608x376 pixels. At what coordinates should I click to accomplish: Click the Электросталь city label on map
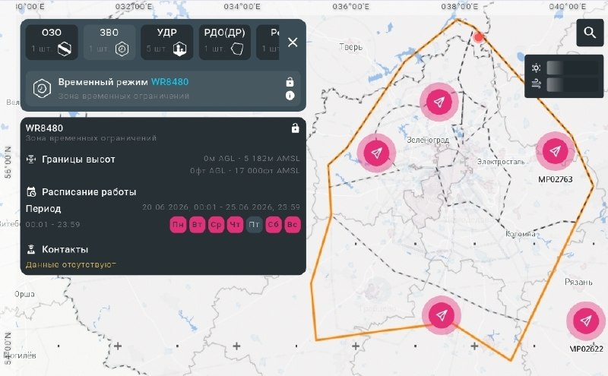pos(501,162)
